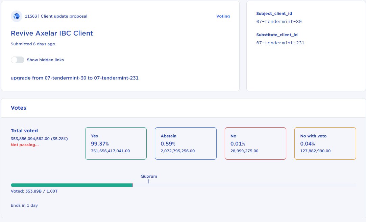Click the 'Voted: 353.89B / 1.00T' text
Screen dimensions: 366x222
click(x=34, y=191)
